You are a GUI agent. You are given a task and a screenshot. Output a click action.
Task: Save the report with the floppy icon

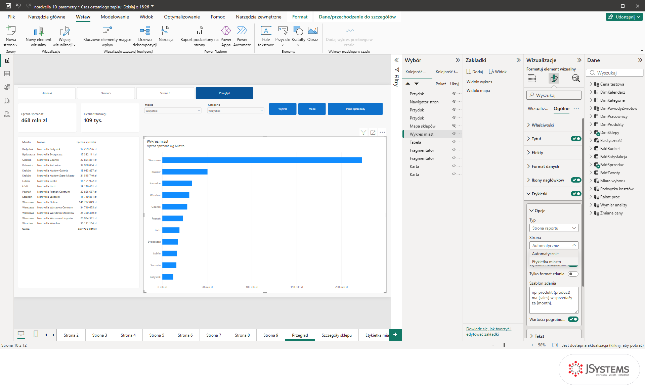[x=8, y=6]
